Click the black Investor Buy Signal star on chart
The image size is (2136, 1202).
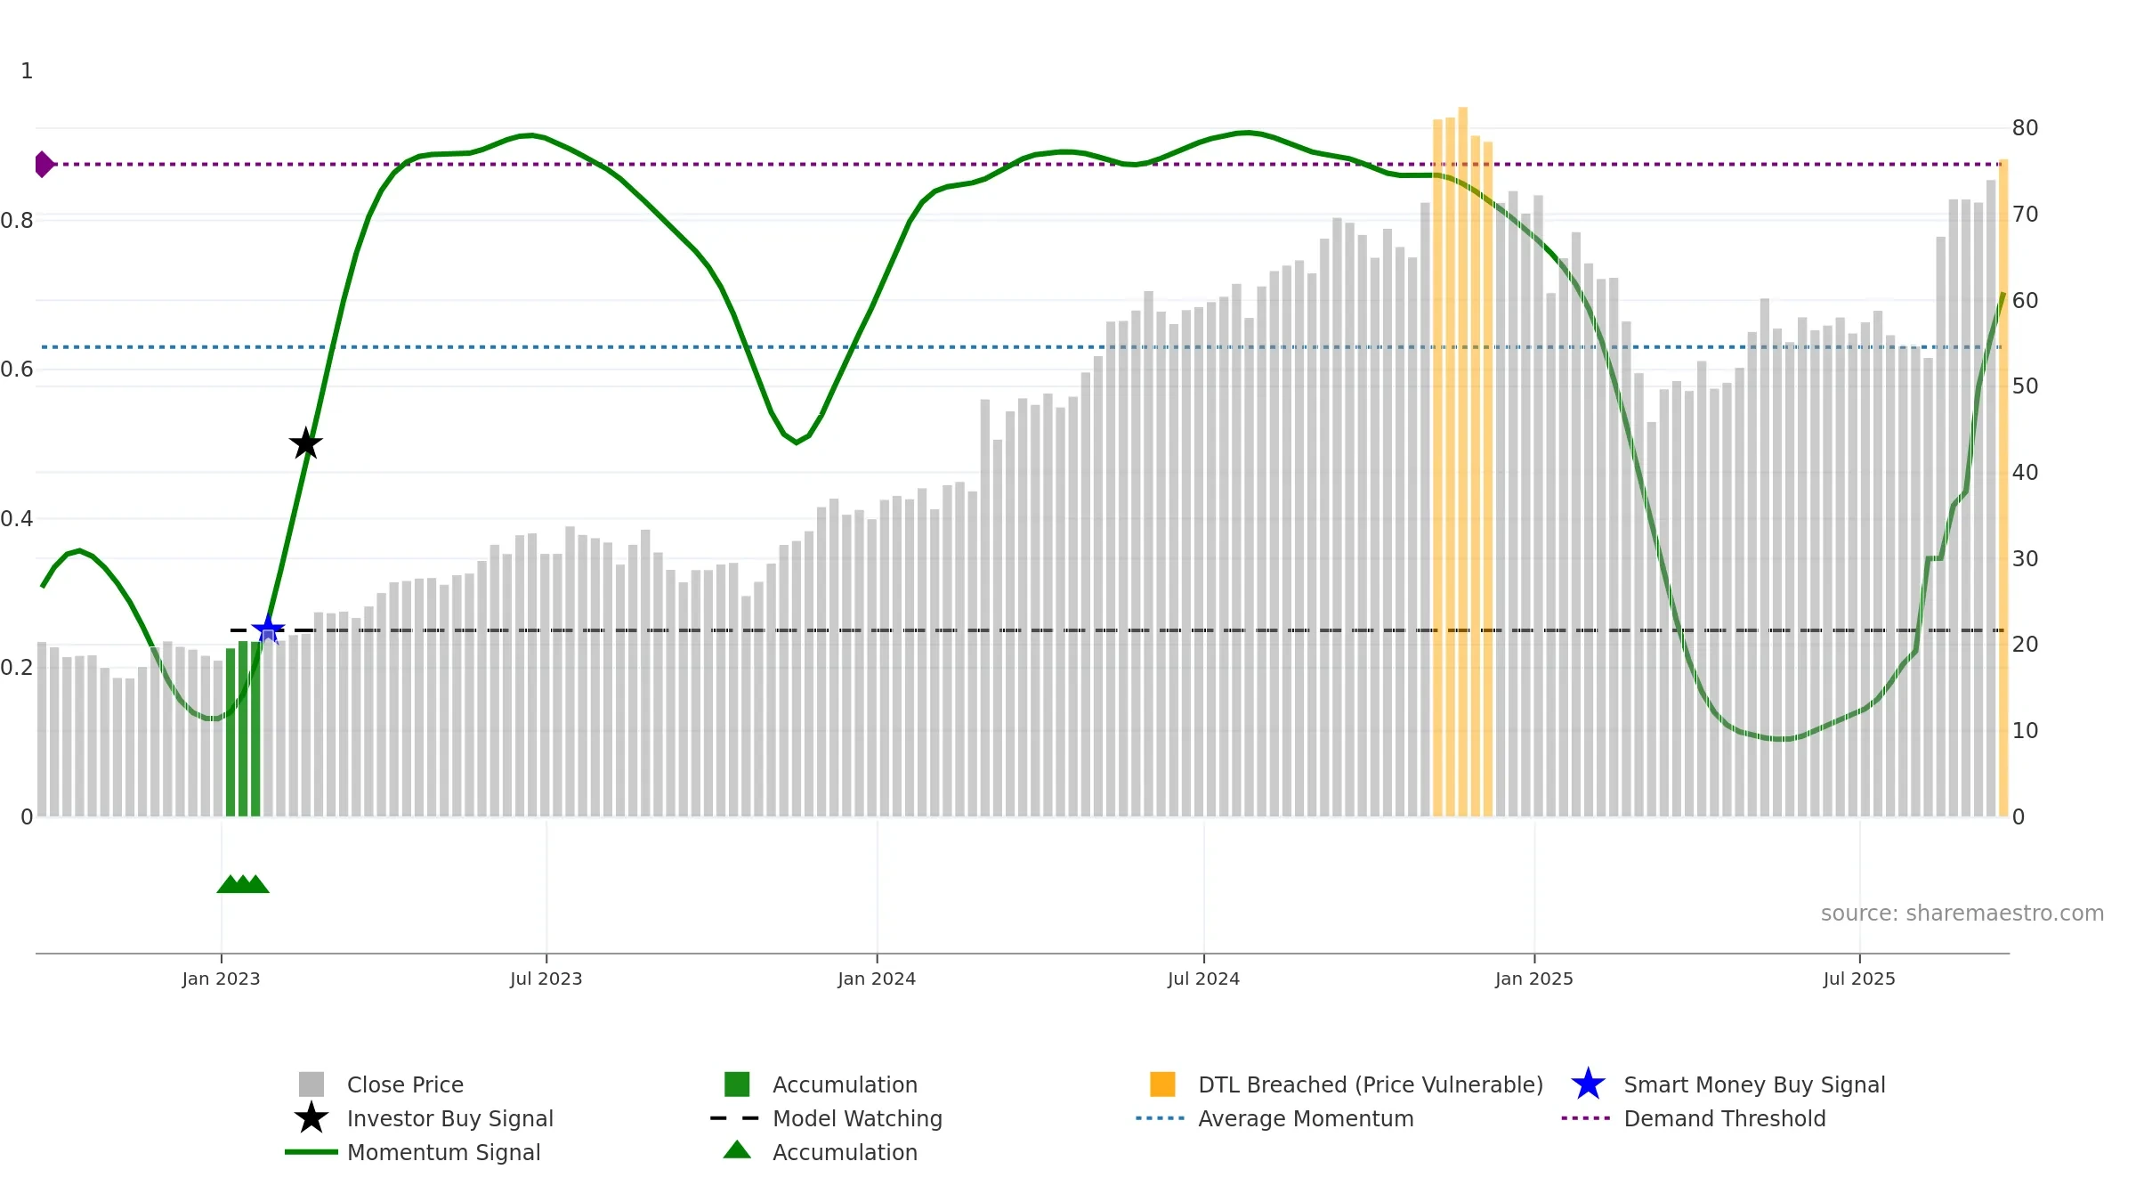[x=306, y=443]
